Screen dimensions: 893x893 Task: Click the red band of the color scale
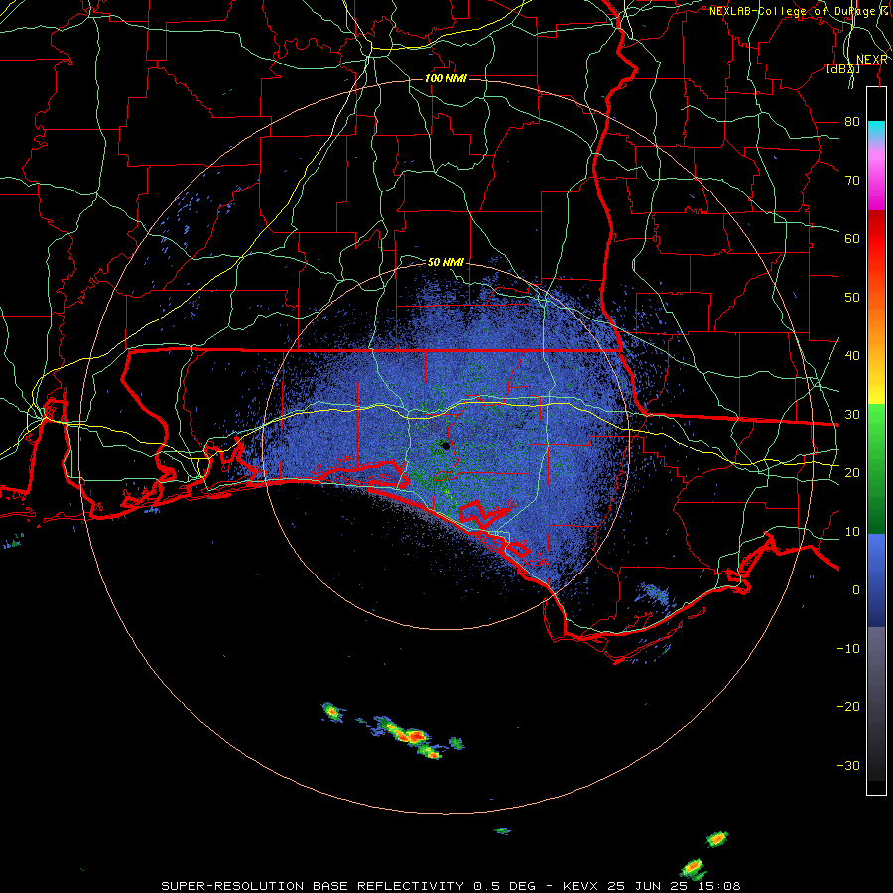coord(876,239)
